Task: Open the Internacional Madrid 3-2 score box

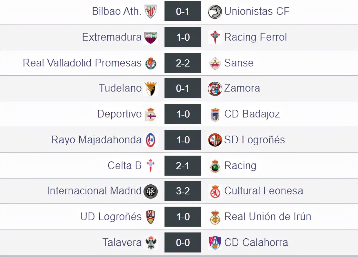Action: (x=183, y=191)
